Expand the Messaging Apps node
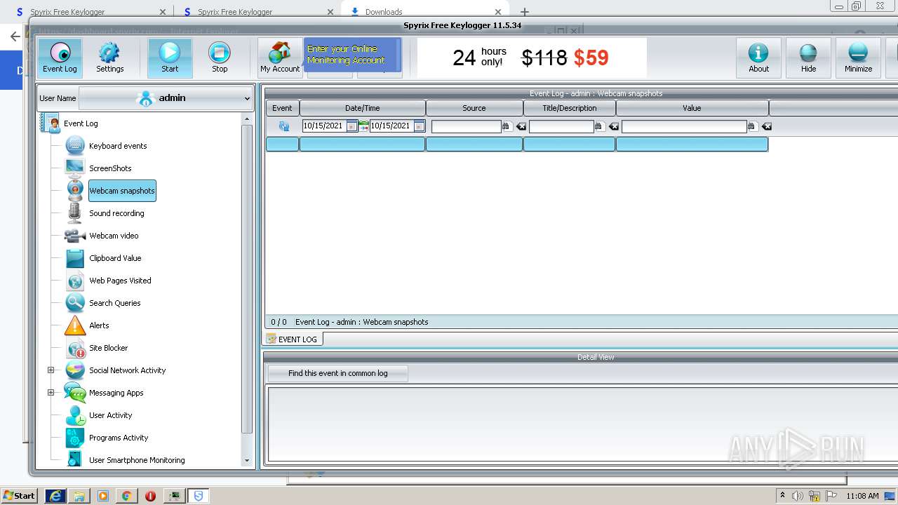 (51, 393)
